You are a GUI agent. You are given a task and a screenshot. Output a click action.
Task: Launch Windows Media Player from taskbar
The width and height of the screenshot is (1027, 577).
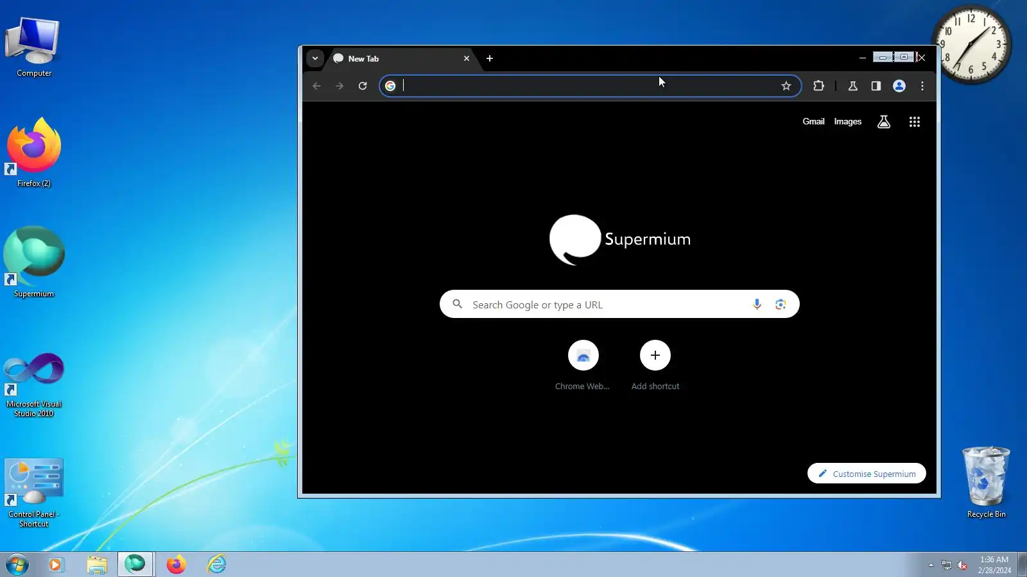(56, 565)
